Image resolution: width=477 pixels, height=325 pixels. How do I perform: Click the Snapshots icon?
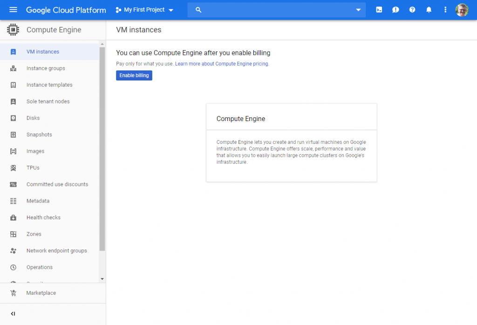(13, 135)
